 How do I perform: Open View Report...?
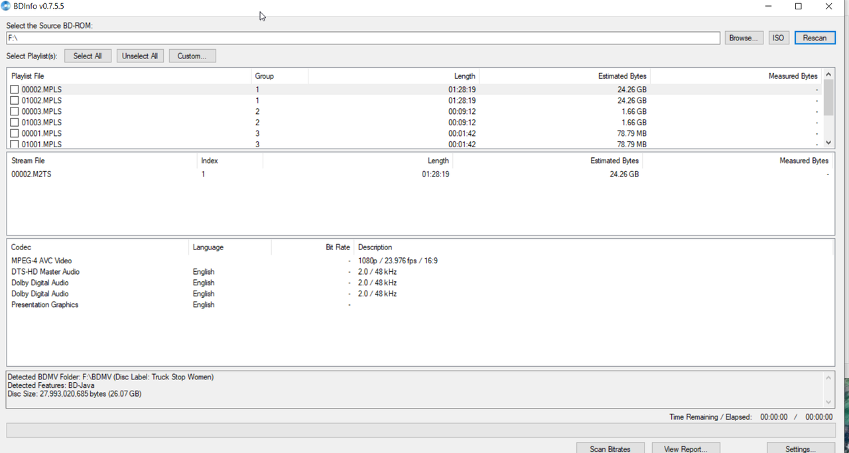686,448
